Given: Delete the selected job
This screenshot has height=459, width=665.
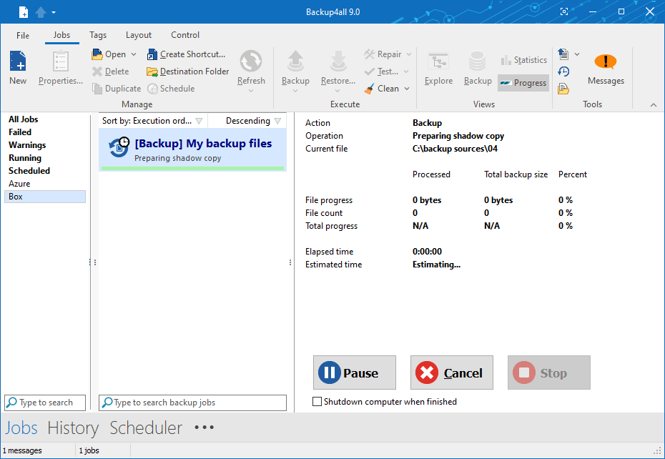Looking at the screenshot, I should [111, 71].
